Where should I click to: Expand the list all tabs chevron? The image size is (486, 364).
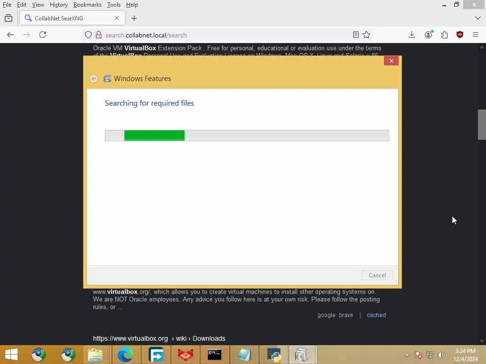(477, 18)
